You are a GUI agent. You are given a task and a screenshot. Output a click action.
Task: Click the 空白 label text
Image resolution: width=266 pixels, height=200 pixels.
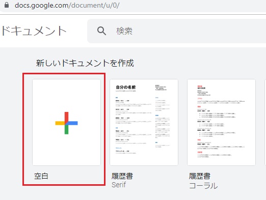(x=41, y=176)
